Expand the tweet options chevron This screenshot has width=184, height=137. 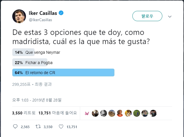coord(170,17)
